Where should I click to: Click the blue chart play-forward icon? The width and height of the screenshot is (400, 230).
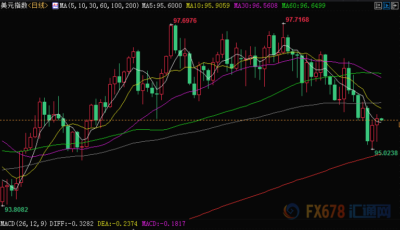(x=386, y=6)
